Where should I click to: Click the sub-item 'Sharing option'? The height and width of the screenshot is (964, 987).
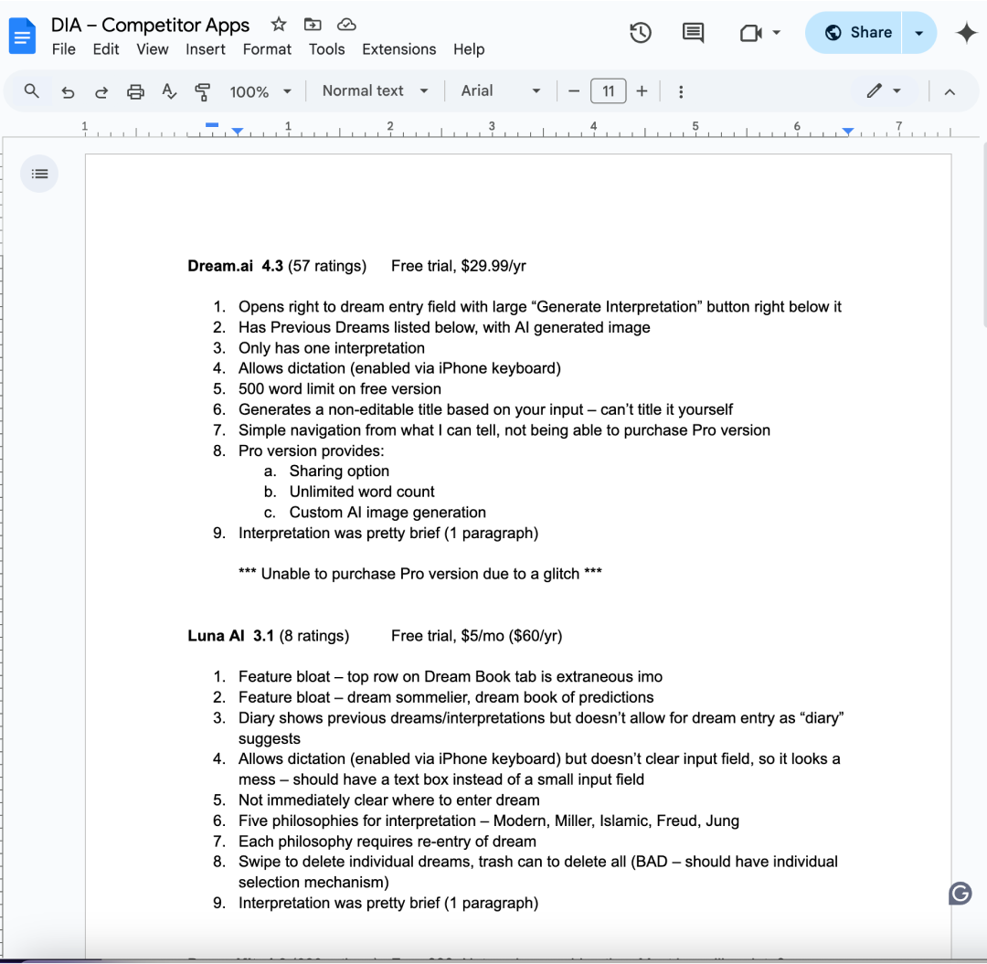coord(339,471)
